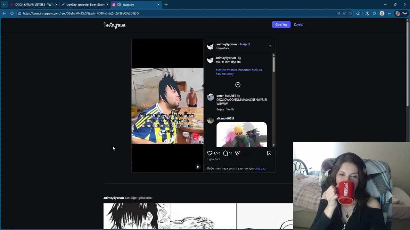Open omer_kucuk81 commenter profile
Screen dimensions: 410x230
[x=226, y=96]
